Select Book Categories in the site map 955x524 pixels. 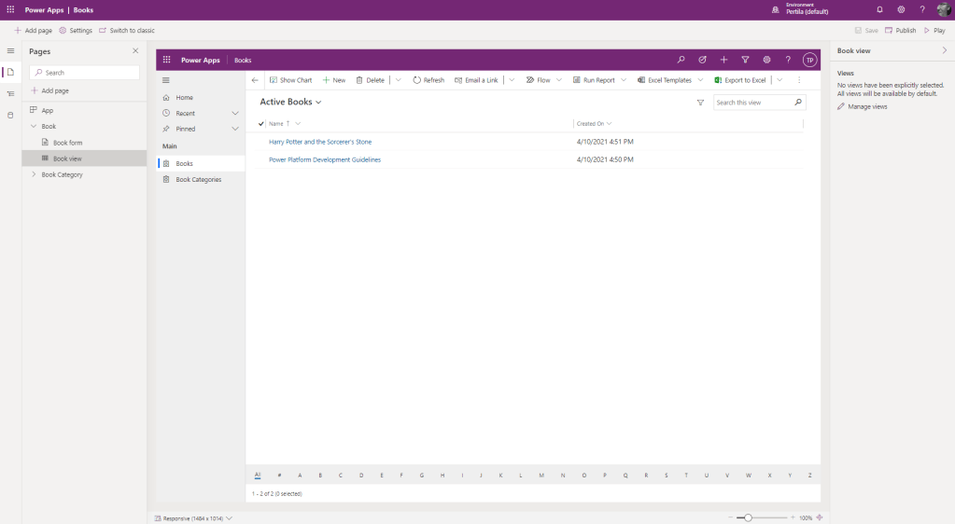(x=198, y=179)
